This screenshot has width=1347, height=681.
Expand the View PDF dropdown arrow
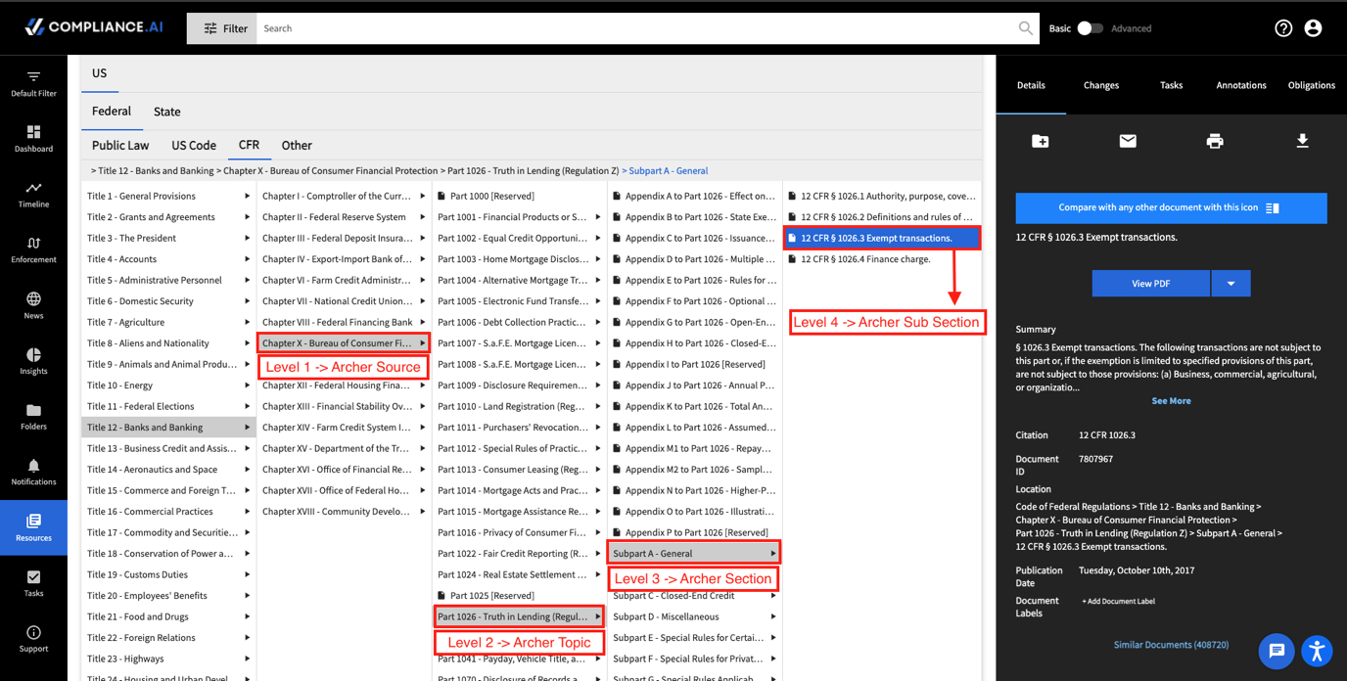pos(1231,284)
